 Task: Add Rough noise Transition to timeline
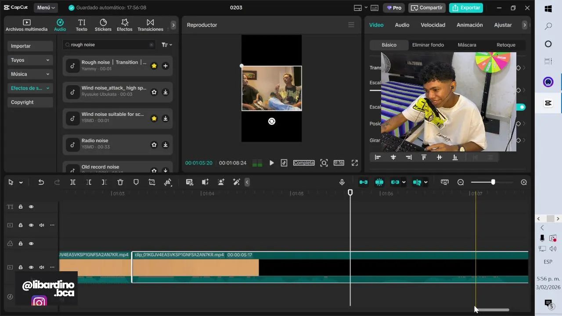point(166,66)
